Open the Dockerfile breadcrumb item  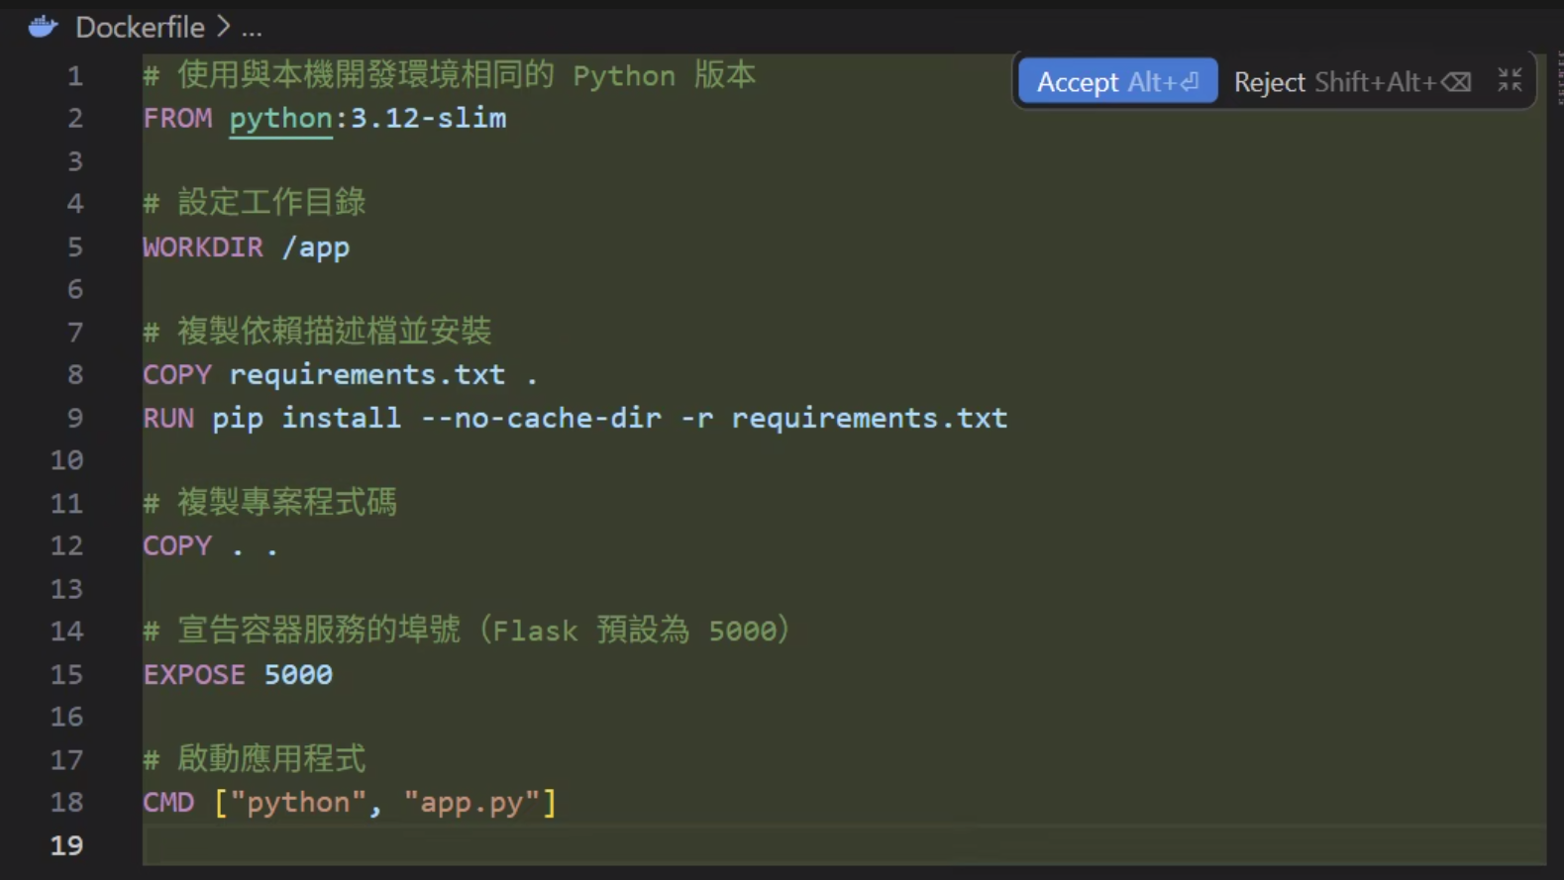click(x=140, y=27)
